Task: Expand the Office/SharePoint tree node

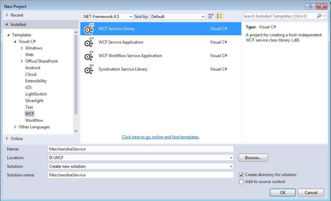Action: [22, 61]
